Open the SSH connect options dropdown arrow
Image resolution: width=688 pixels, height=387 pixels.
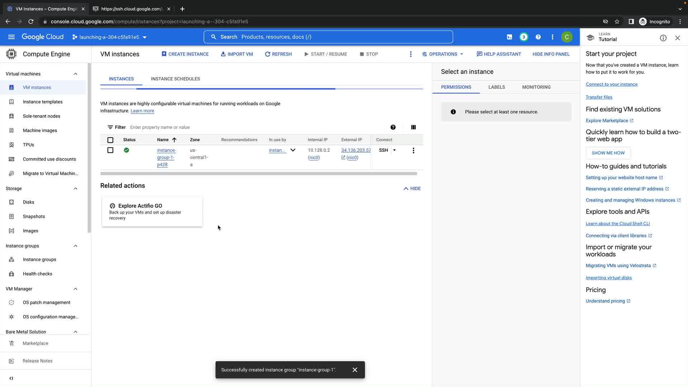[x=394, y=150]
